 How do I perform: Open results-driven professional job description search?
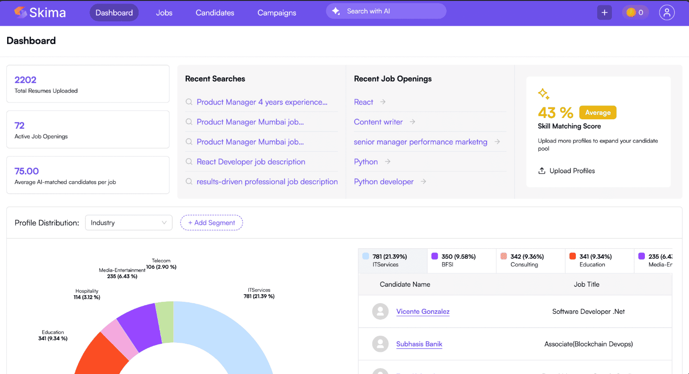click(267, 182)
